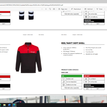Click the PRODUCT CODE: SCW2311 text
The image size is (107, 107).
pos(70,70)
